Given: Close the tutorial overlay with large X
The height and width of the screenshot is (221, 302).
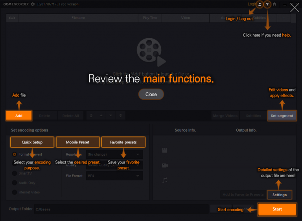Looking at the screenshot, I should click(295, 8).
